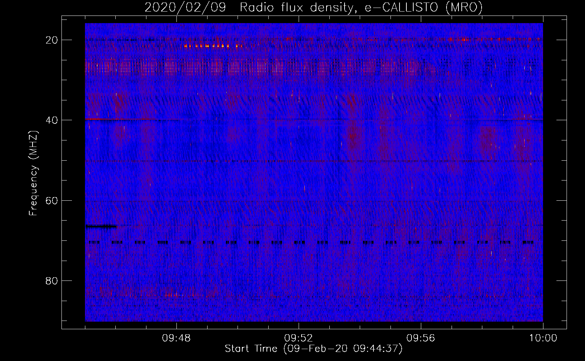The width and height of the screenshot is (585, 361).
Task: Click the 09:52 time tick label
Action: pos(299,338)
